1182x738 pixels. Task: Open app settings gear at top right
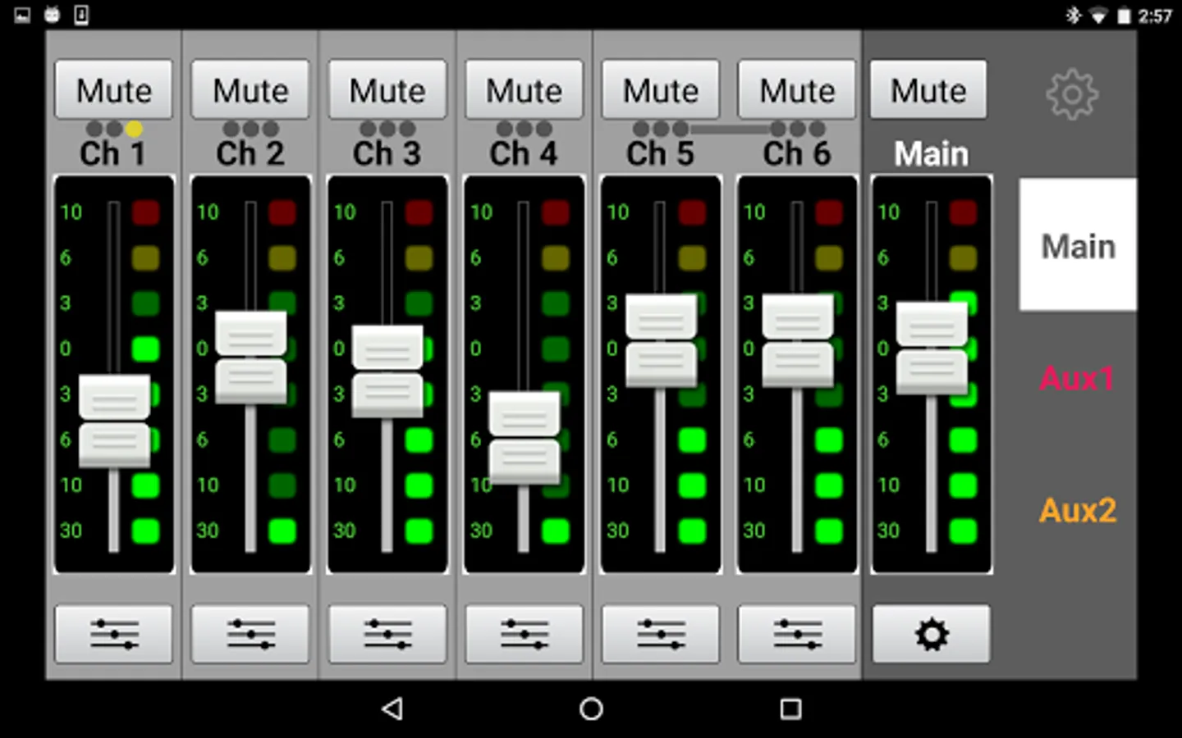tap(1072, 94)
